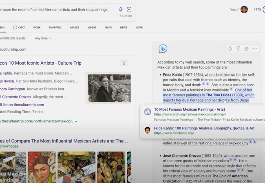265x183 pixels.
Task: Give thumbs down to the answer
Action: (238, 49)
